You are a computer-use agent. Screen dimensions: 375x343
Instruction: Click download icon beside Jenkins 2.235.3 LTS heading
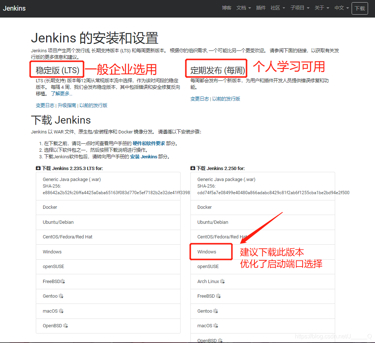coord(38,168)
